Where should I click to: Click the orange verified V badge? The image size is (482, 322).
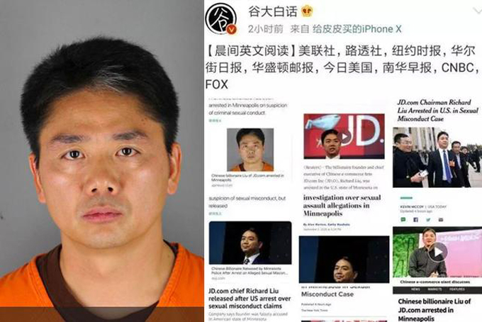[231, 30]
